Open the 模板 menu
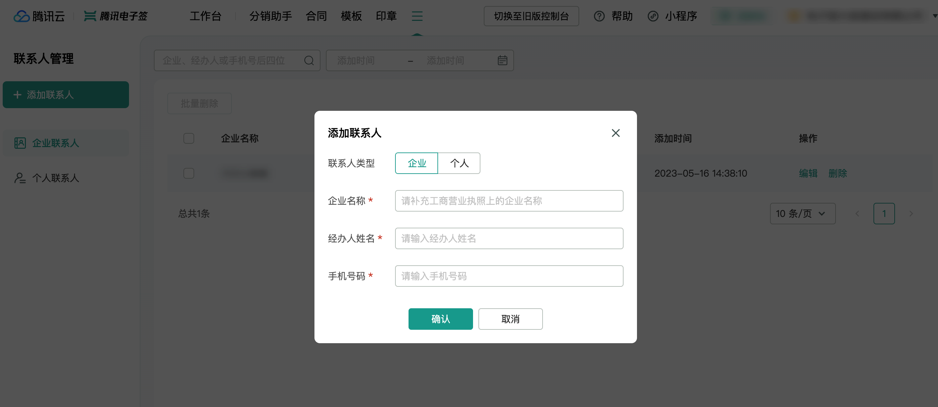Screen dimensions: 938x407 (x=351, y=16)
